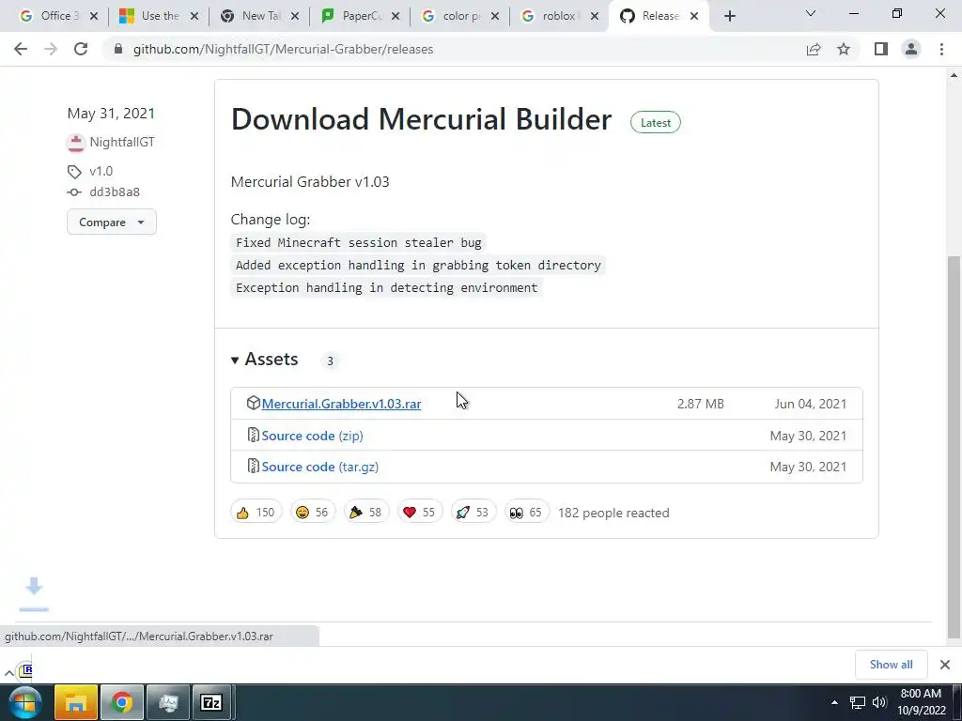Open a new tab with plus button
962x721 pixels.
click(729, 17)
